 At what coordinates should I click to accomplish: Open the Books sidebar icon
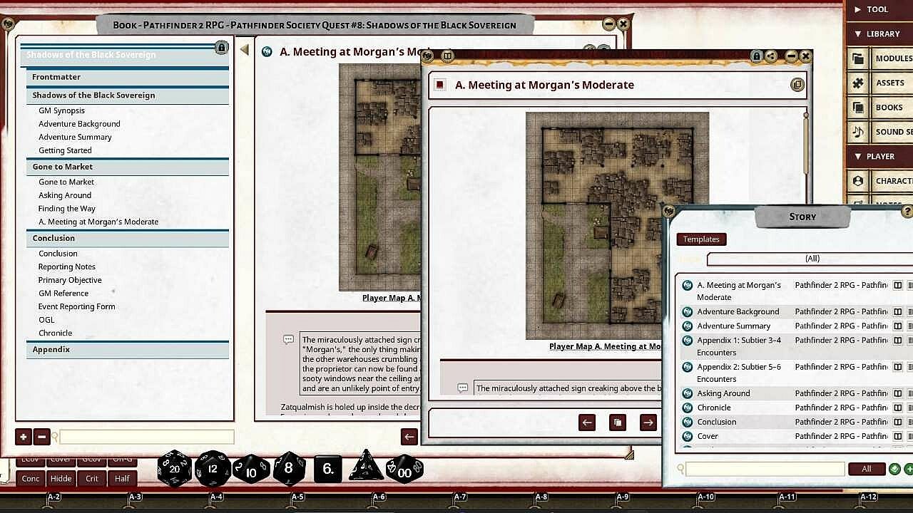click(858, 108)
